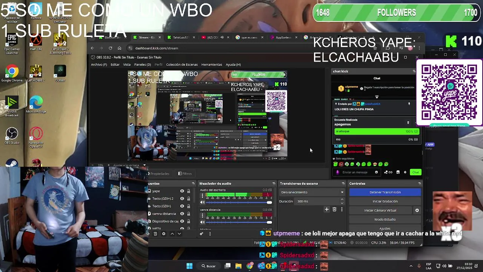The height and width of the screenshot is (272, 483).
Task: Toggle lock on Texto (GDI+) 2 source
Action: (189, 199)
